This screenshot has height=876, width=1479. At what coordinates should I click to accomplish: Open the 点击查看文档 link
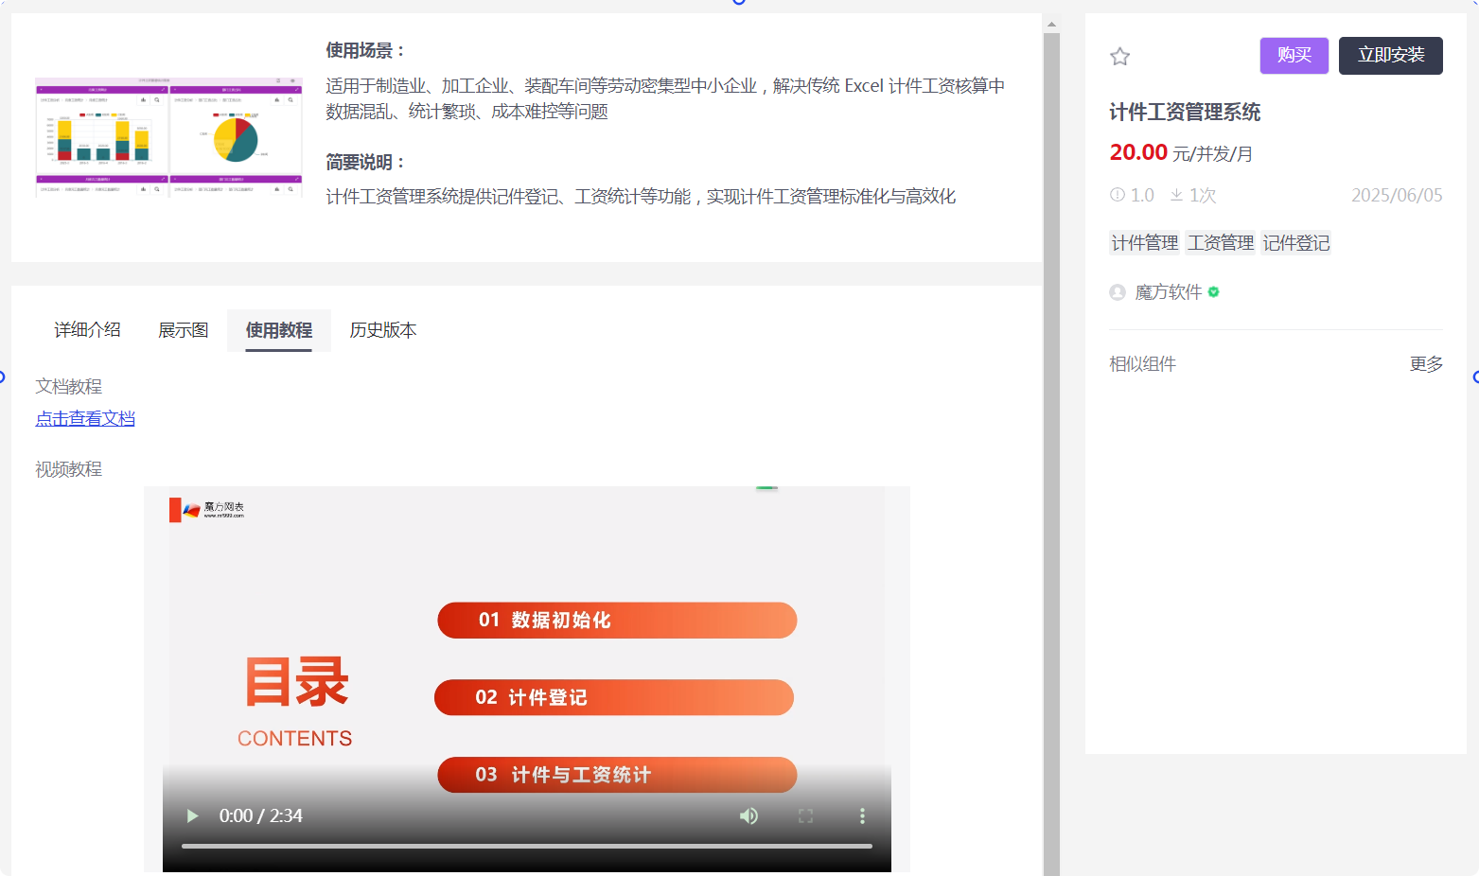(x=85, y=418)
